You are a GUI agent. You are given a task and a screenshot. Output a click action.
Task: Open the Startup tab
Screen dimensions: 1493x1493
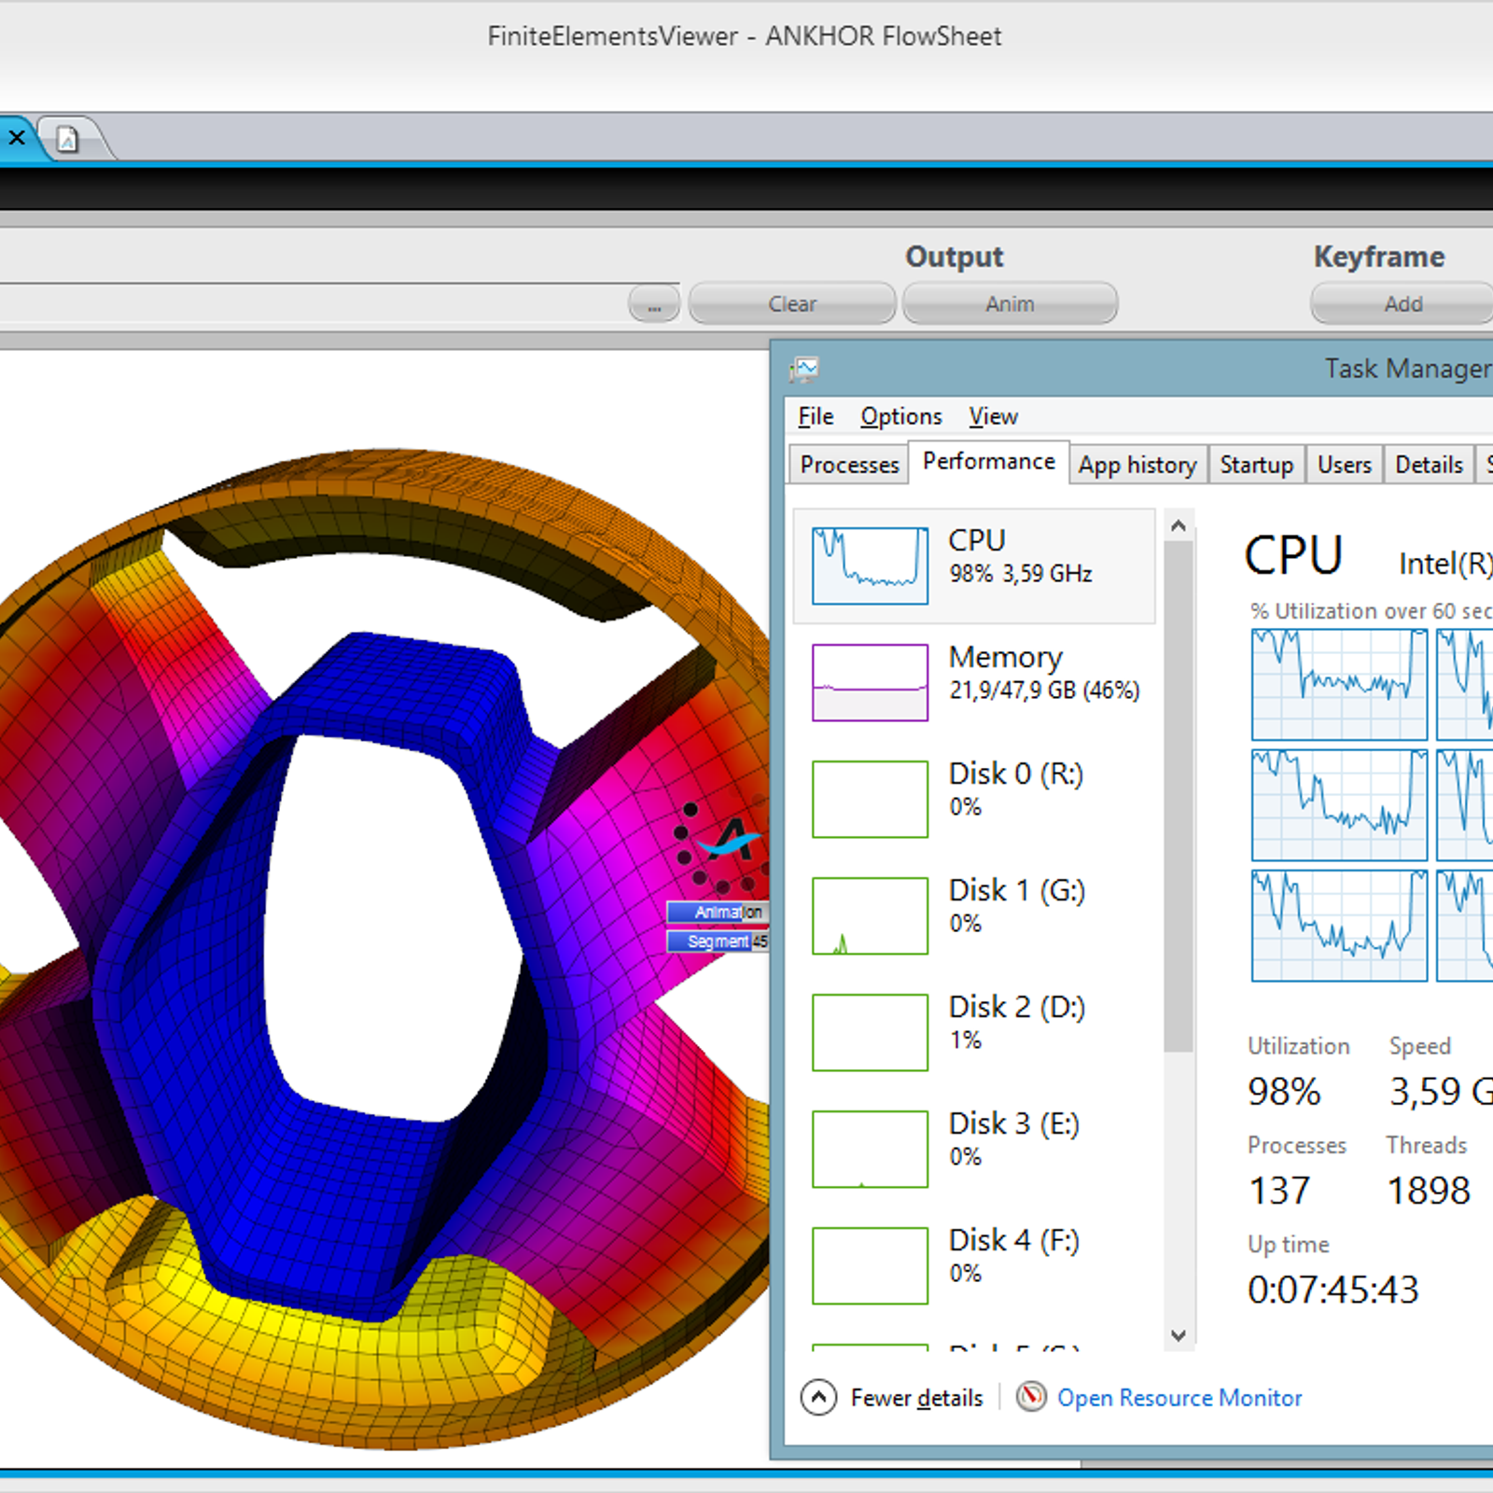1256,464
